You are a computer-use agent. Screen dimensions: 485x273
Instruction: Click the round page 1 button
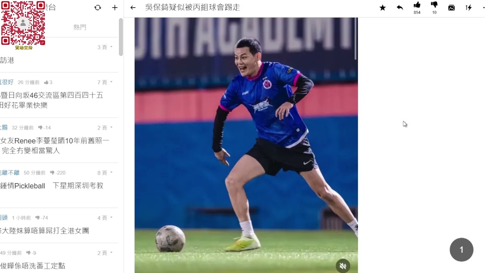click(x=462, y=249)
